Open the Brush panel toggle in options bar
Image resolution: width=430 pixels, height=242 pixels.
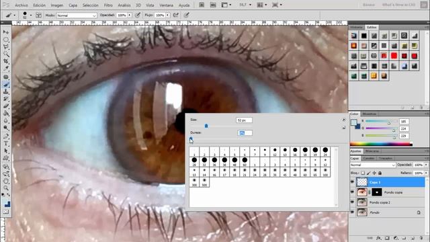coord(39,15)
